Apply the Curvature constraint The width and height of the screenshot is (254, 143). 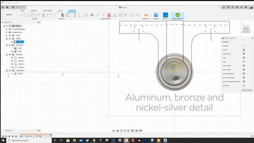click(138, 15)
